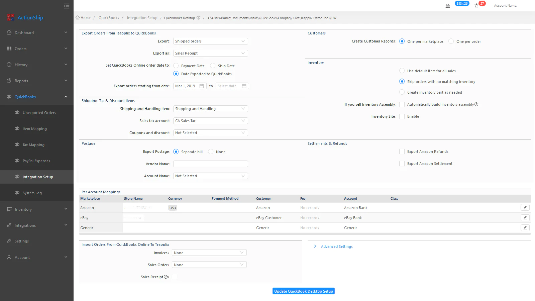Enable the Inventory Site checkbox
The height and width of the screenshot is (301, 535).
pyautogui.click(x=402, y=116)
